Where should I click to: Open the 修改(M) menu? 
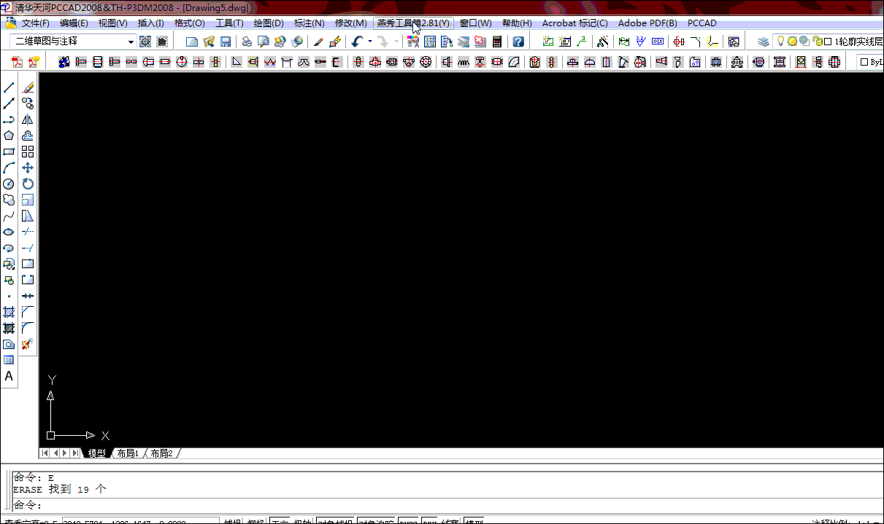(x=350, y=23)
